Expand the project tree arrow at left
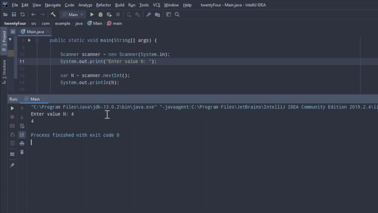378x213 pixels. pyautogui.click(x=10, y=39)
